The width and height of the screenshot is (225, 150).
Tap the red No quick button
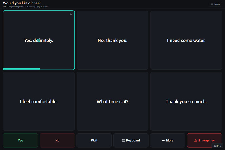[57, 141]
